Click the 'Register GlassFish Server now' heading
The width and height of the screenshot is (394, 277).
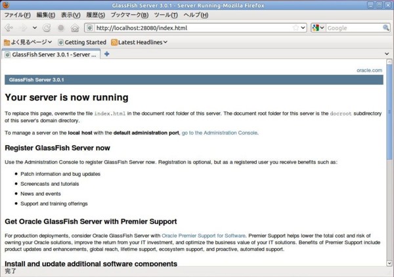point(57,148)
